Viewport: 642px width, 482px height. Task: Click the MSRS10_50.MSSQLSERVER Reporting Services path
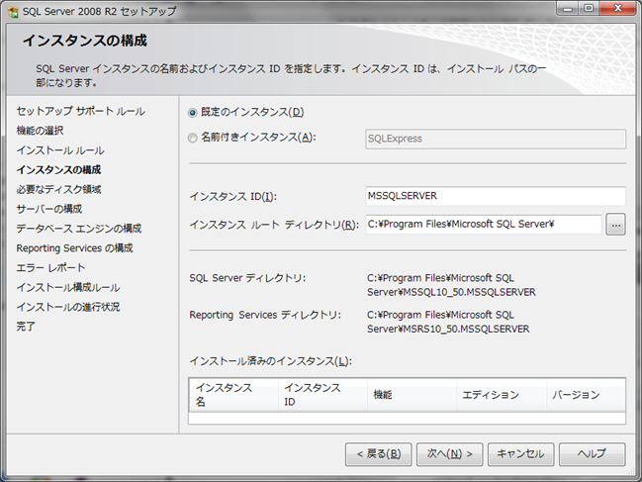coord(448,322)
